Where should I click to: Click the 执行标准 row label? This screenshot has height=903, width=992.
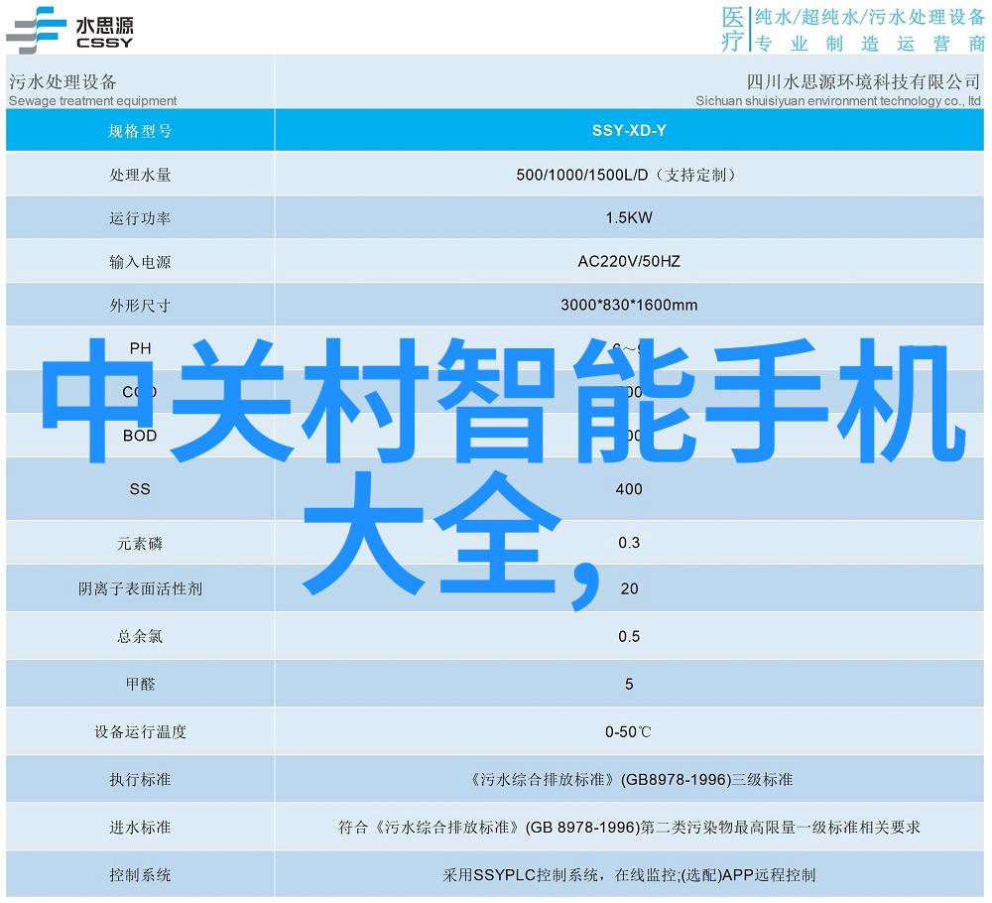(x=140, y=780)
